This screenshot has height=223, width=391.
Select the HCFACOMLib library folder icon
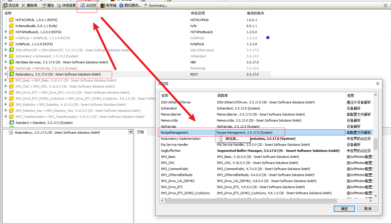[11, 20]
